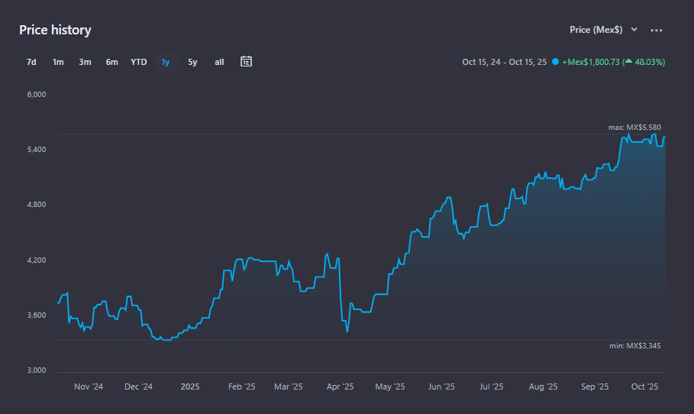Show all-time price history
The height and width of the screenshot is (414, 694).
tap(219, 62)
